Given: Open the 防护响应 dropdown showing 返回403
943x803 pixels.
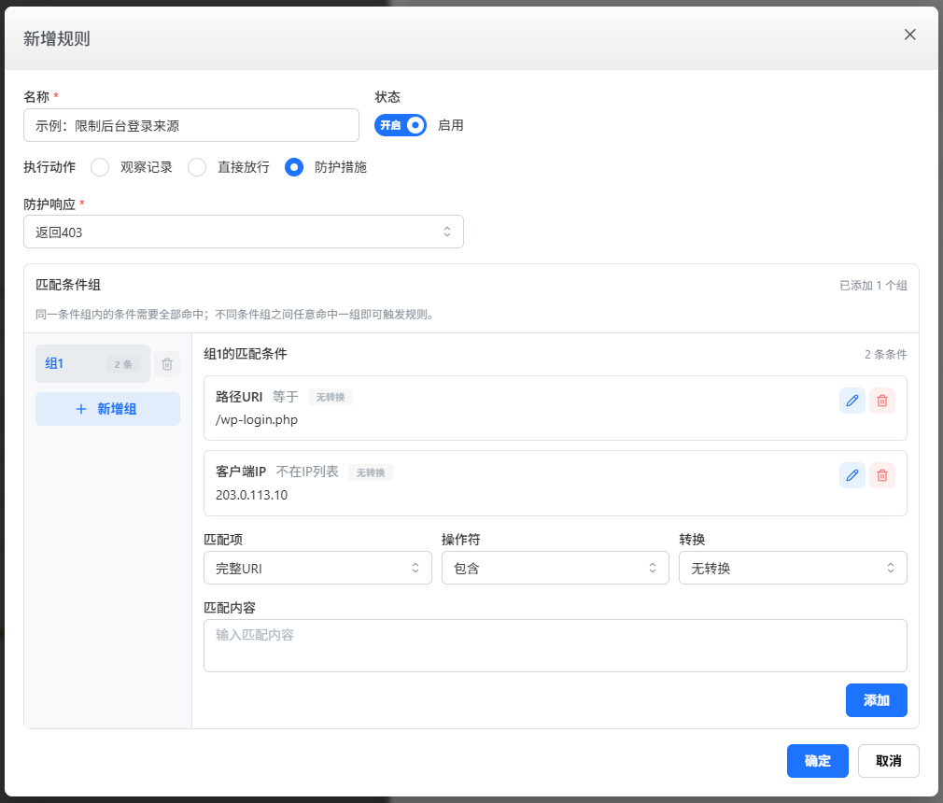Looking at the screenshot, I should pos(244,232).
